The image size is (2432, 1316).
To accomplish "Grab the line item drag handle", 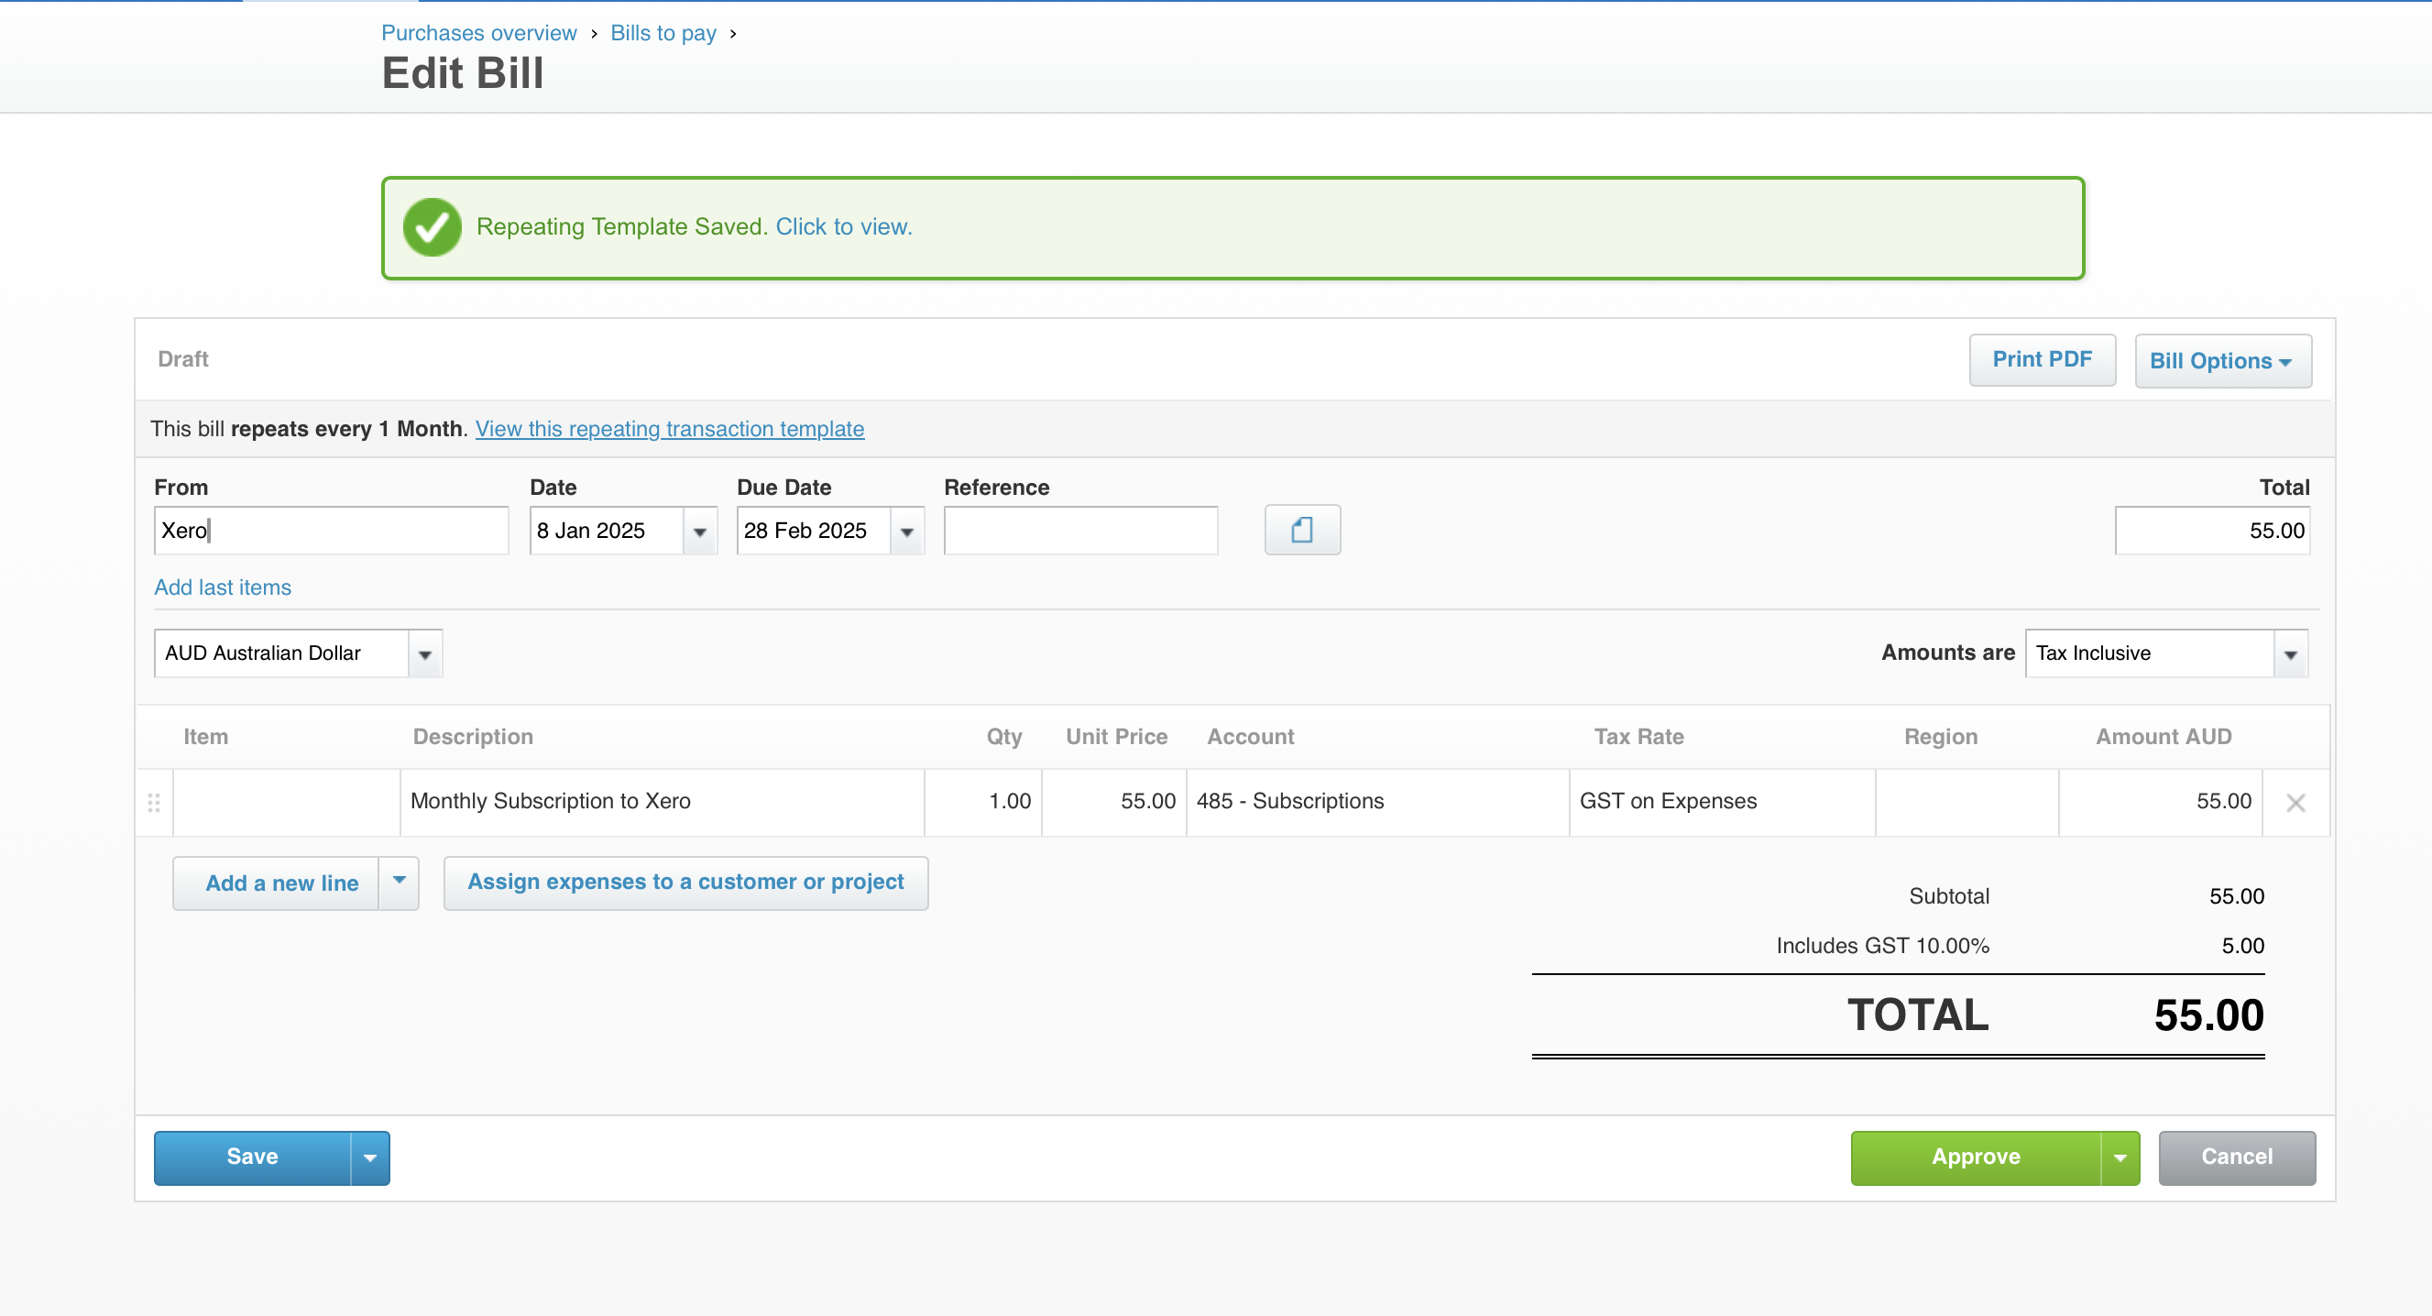I will [x=154, y=803].
